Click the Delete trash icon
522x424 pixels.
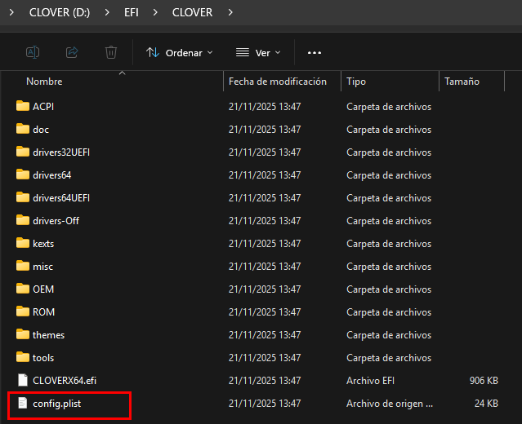click(111, 52)
